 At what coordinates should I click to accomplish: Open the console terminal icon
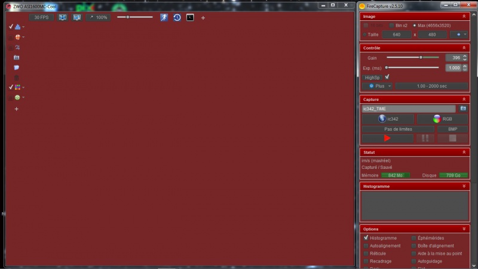coord(190,17)
